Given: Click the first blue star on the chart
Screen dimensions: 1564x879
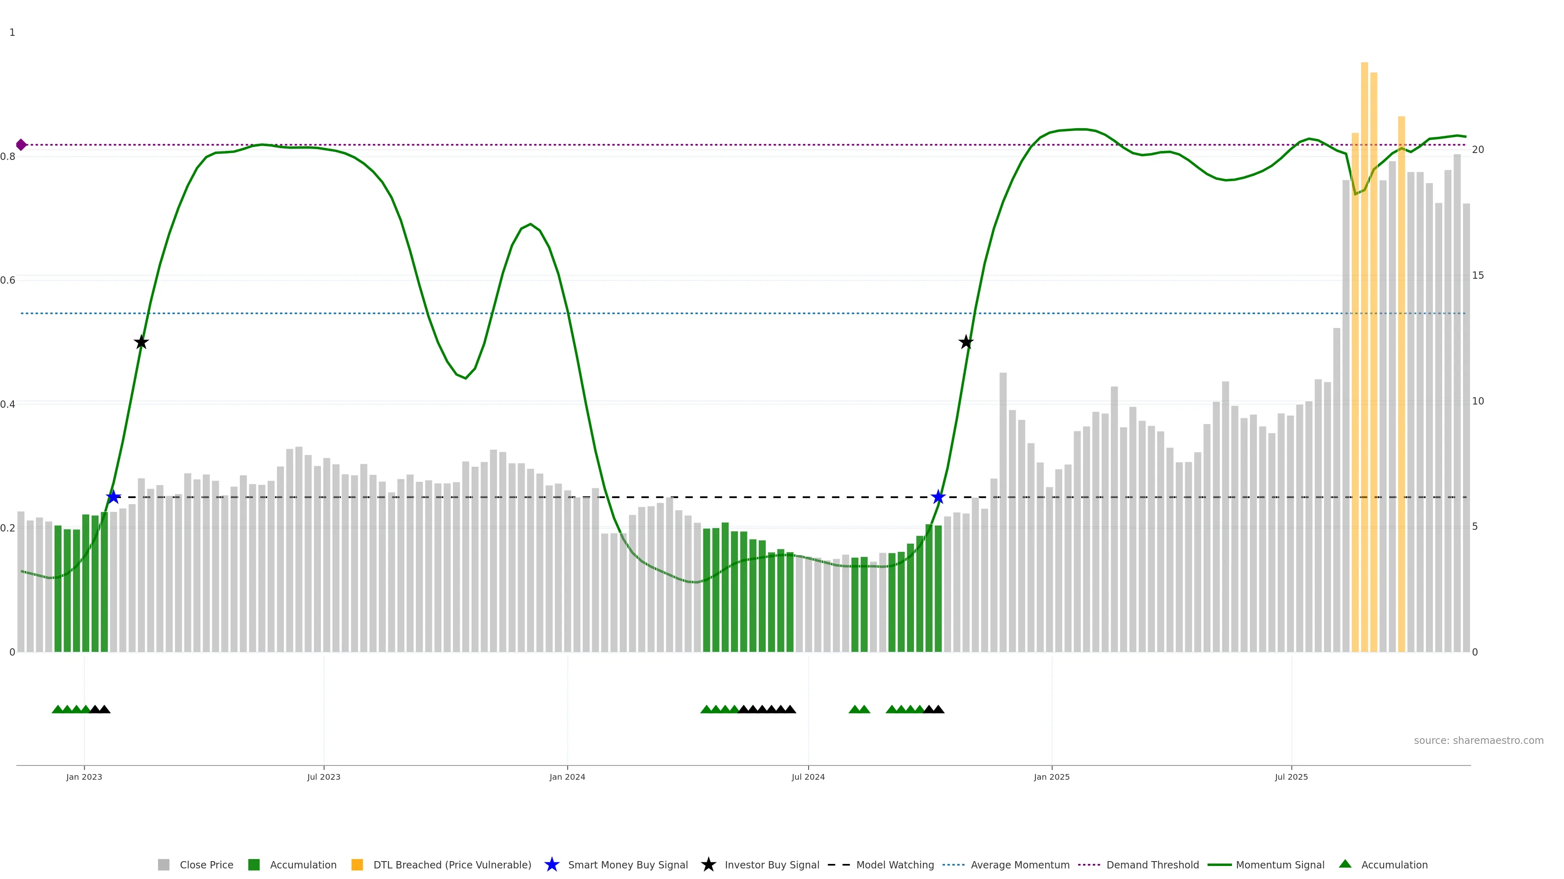Looking at the screenshot, I should tap(114, 497).
